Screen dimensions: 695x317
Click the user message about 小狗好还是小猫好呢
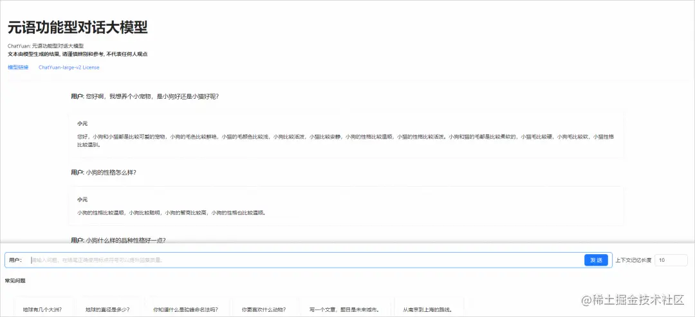point(145,96)
